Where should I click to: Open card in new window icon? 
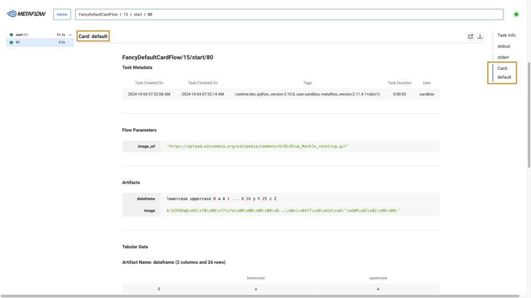pos(470,36)
